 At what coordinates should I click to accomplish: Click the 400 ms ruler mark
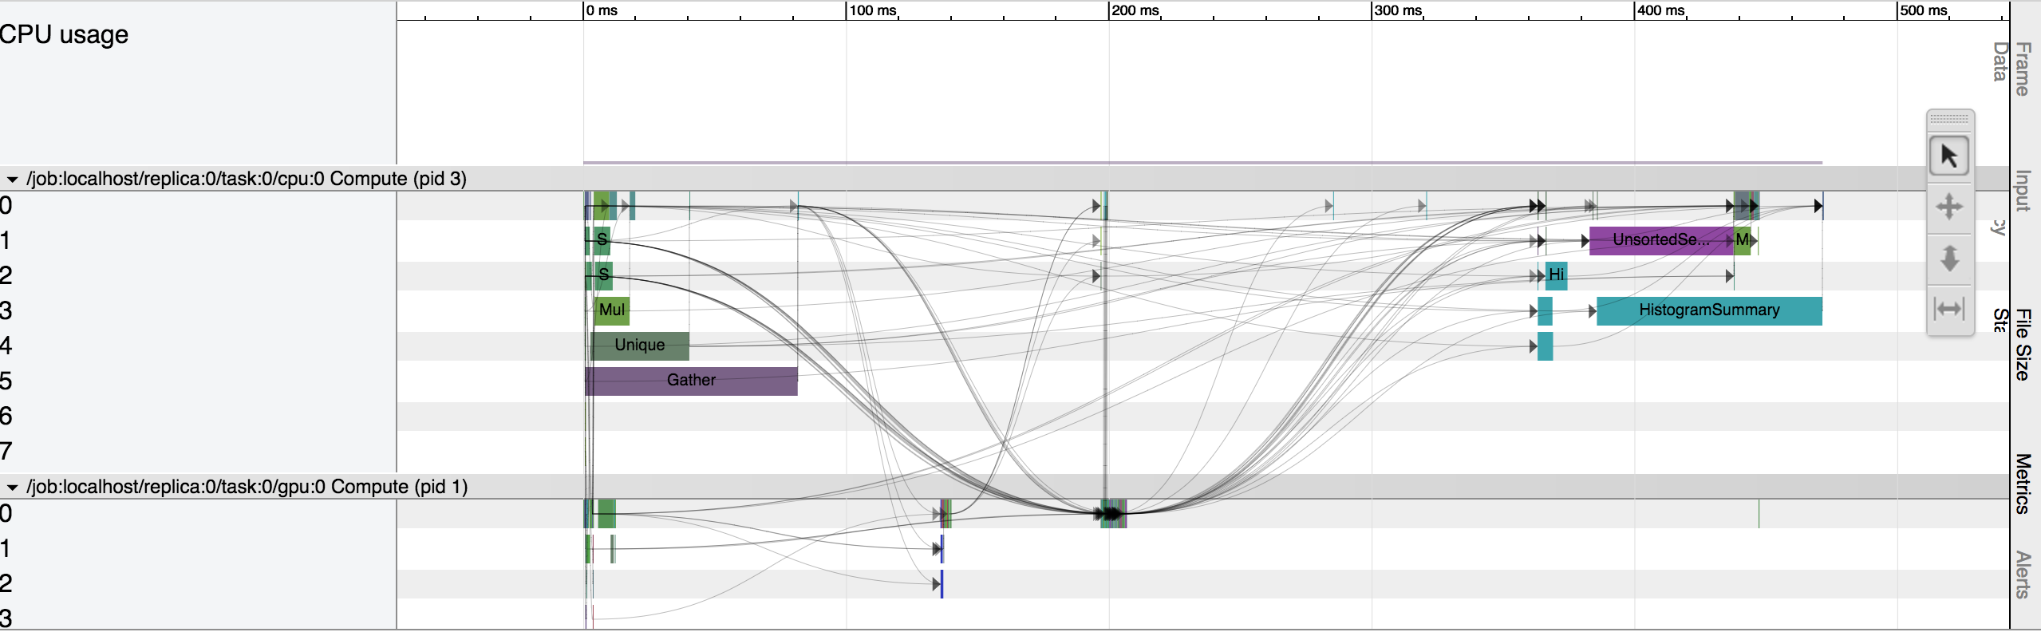(1661, 10)
